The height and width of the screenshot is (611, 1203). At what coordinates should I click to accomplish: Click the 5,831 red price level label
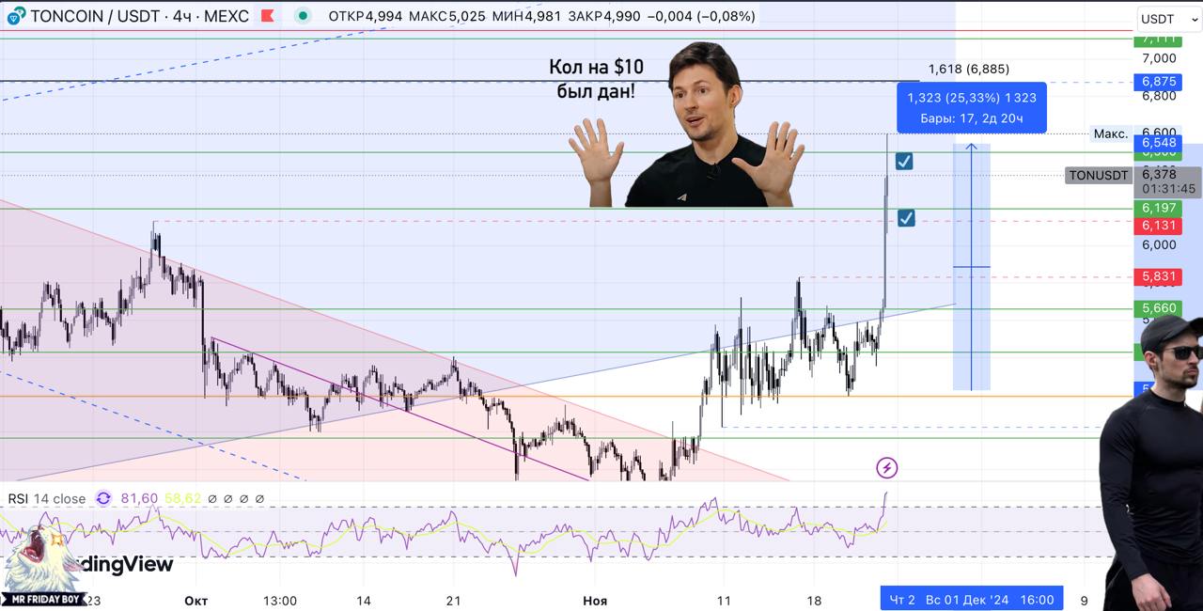[1159, 276]
